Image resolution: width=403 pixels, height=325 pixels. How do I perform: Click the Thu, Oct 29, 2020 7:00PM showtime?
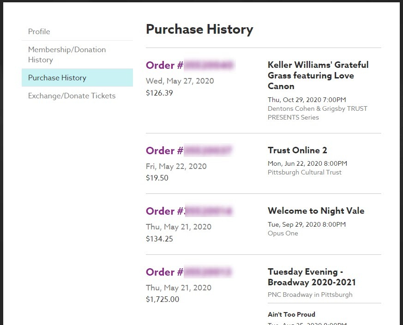[307, 100]
